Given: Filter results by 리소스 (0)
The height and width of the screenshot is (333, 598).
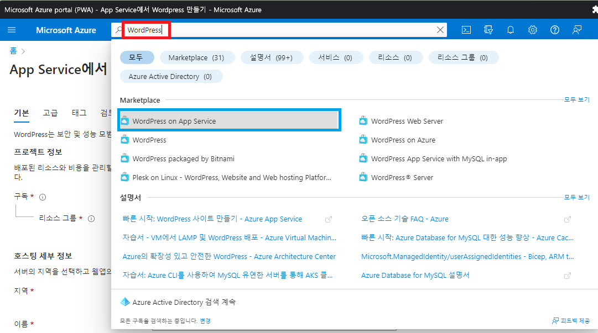Looking at the screenshot, I should point(396,57).
